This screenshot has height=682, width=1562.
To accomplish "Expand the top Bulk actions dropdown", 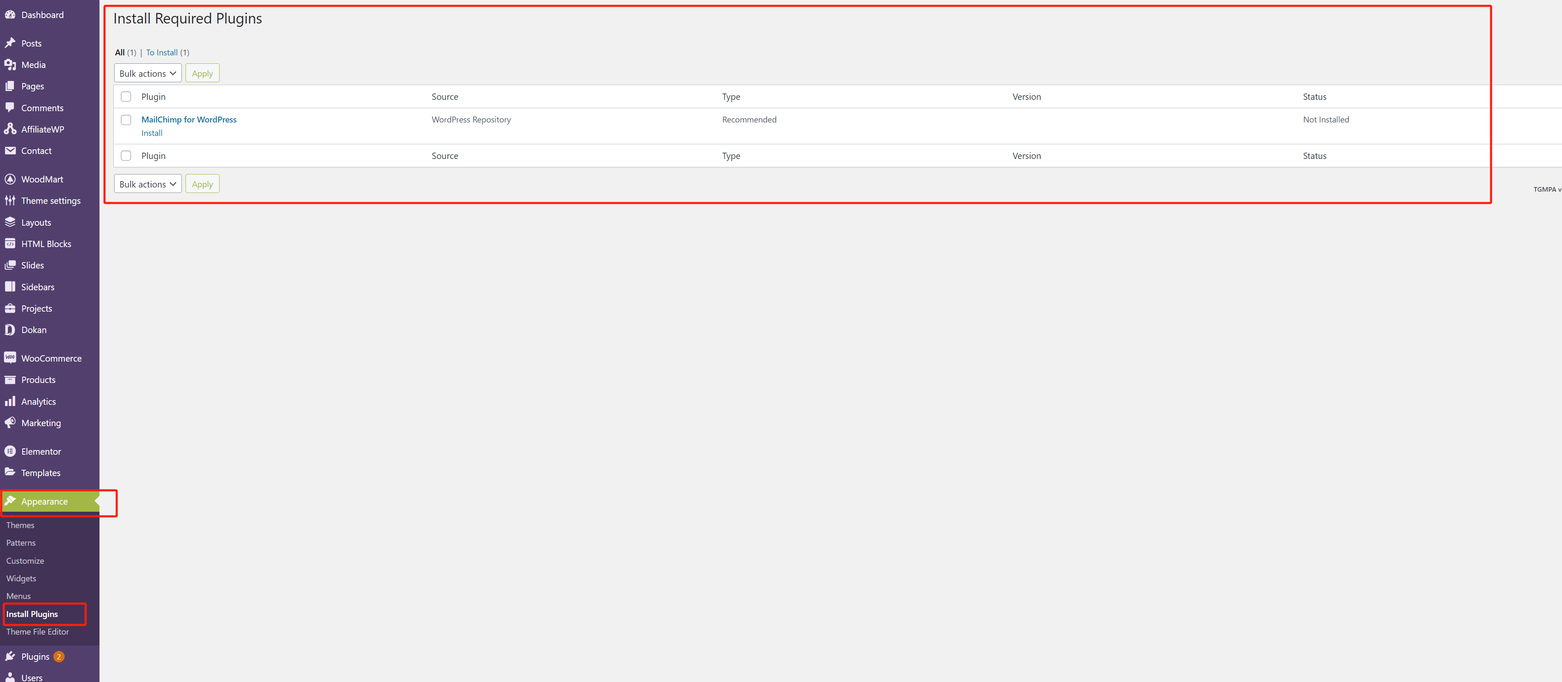I will (x=147, y=73).
